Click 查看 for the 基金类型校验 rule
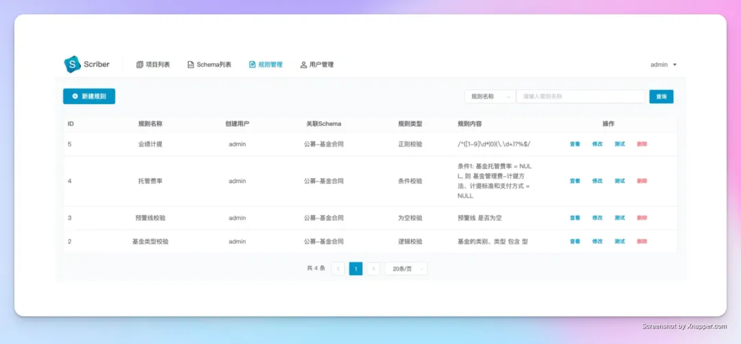 [575, 241]
